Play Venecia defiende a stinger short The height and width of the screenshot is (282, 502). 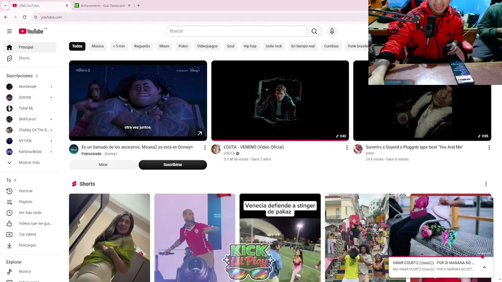click(280, 238)
